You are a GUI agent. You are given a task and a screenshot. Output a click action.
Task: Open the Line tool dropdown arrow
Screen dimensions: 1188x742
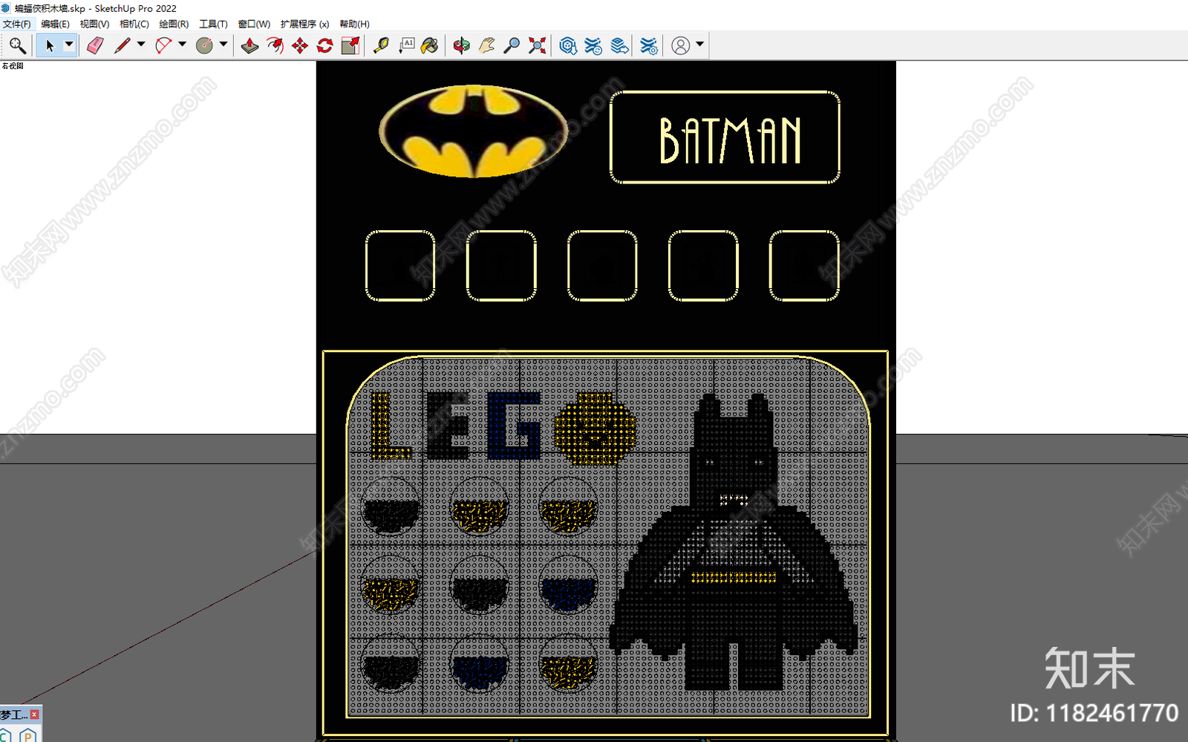(x=141, y=45)
